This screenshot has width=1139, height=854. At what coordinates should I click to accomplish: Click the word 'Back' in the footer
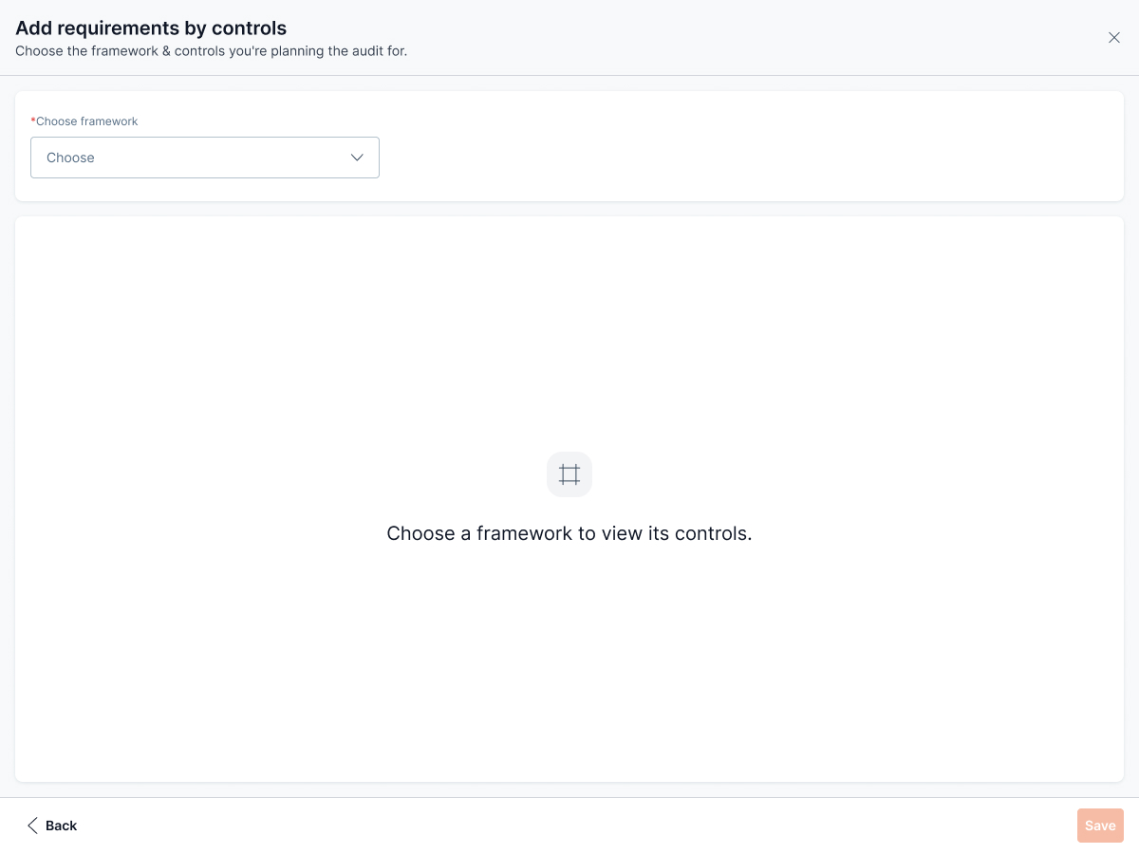[62, 826]
